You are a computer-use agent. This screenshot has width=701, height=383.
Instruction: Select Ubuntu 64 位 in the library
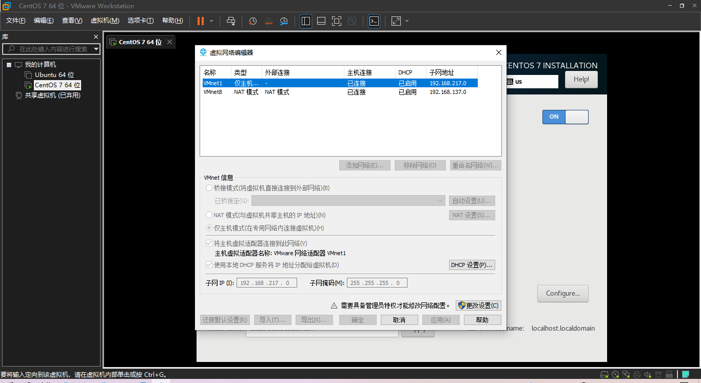[54, 75]
